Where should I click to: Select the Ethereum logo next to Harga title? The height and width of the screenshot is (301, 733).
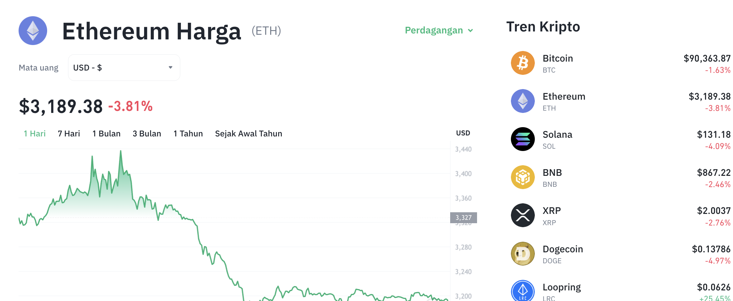33,30
